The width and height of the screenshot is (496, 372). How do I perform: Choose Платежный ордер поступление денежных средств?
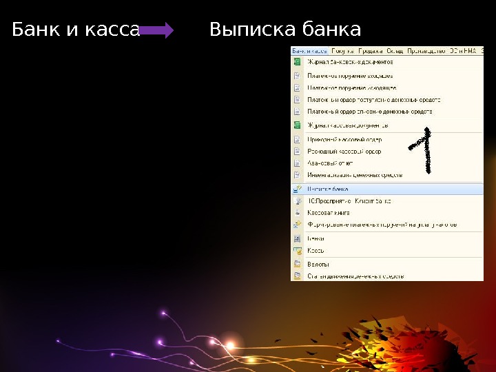coord(373,100)
